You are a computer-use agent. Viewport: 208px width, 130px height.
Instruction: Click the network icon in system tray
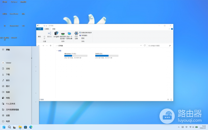tap(190, 127)
